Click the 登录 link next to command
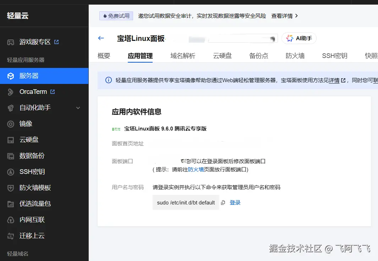The image size is (378, 261). click(x=235, y=203)
